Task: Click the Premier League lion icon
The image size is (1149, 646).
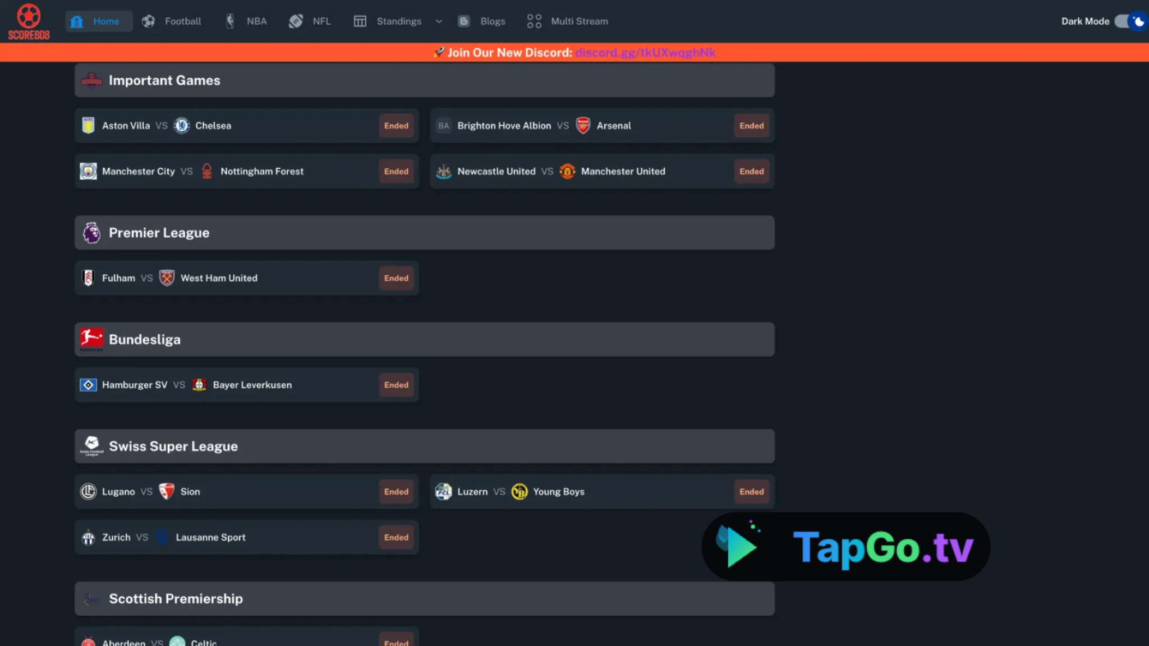Action: point(91,233)
